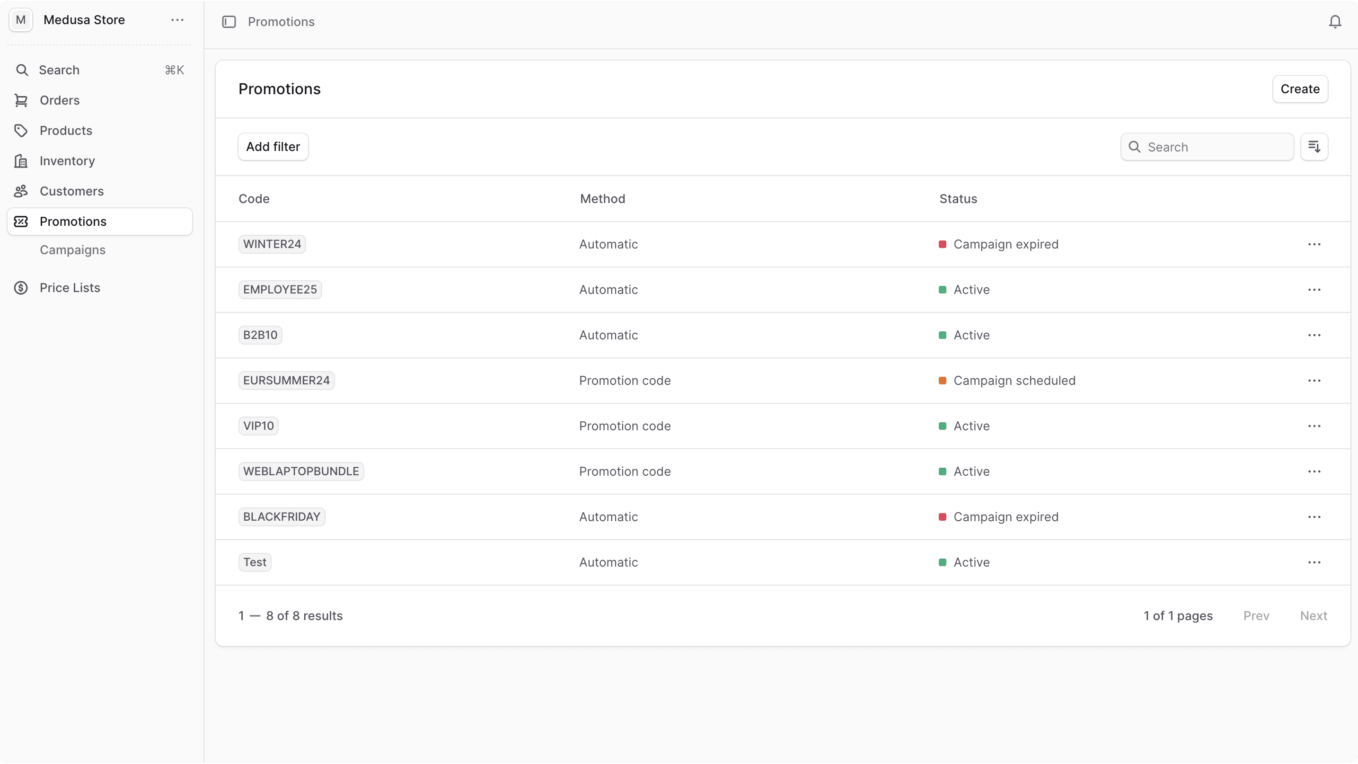Viewport: 1358px width, 764px height.
Task: Open the Orders section
Action: coord(60,100)
